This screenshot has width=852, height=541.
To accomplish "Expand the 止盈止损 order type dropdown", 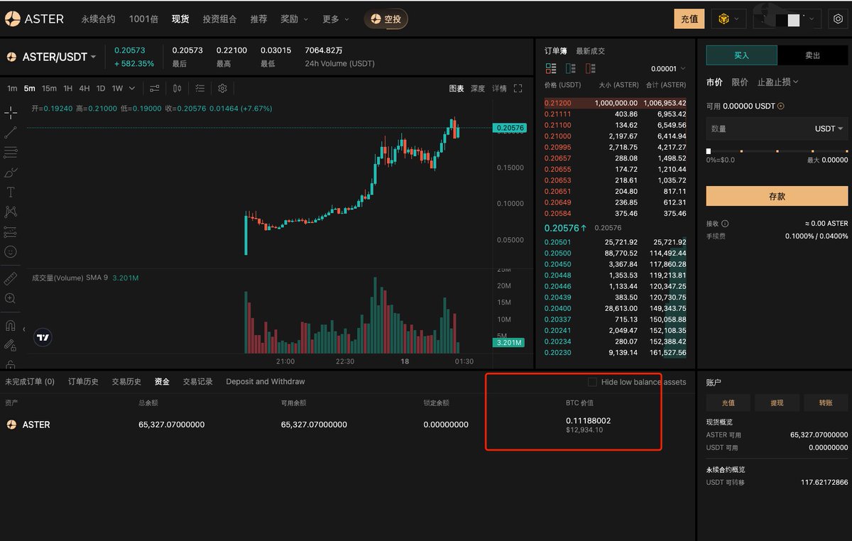I will pos(777,82).
